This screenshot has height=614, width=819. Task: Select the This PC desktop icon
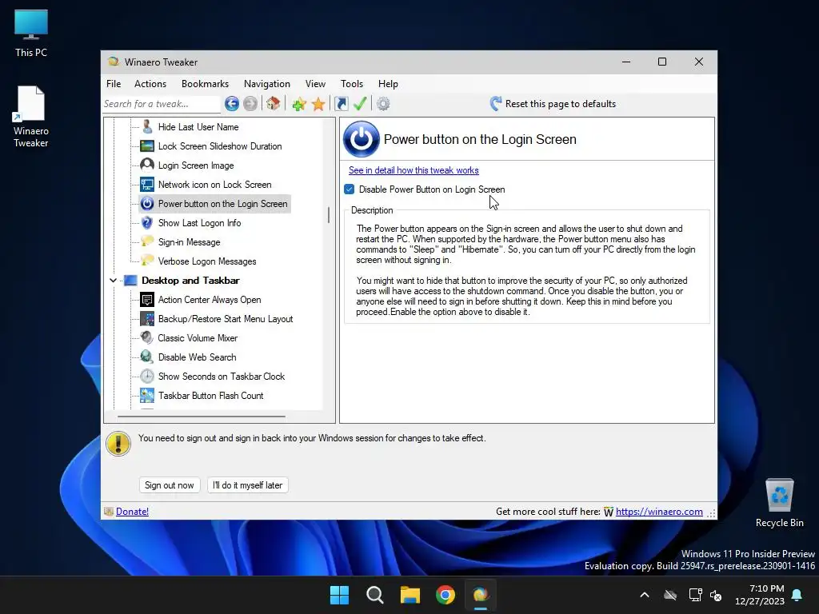click(x=31, y=34)
